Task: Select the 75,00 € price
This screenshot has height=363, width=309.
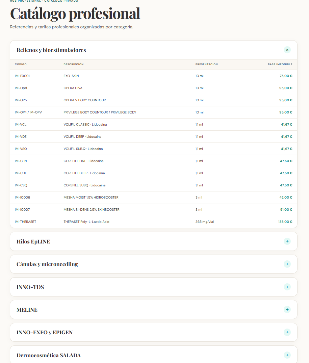Action: click(286, 76)
